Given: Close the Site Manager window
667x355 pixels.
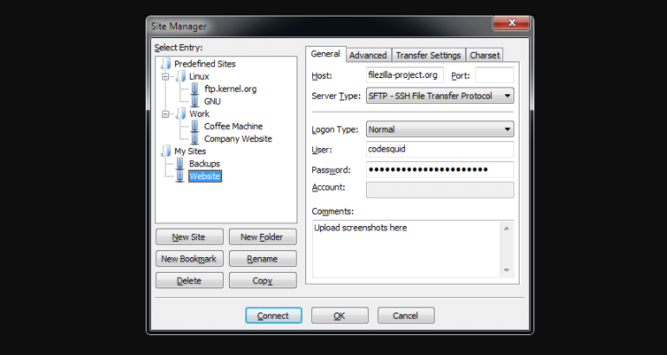Looking at the screenshot, I should [x=512, y=23].
